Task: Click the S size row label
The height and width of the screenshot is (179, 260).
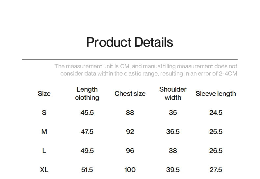Action: [x=44, y=113]
